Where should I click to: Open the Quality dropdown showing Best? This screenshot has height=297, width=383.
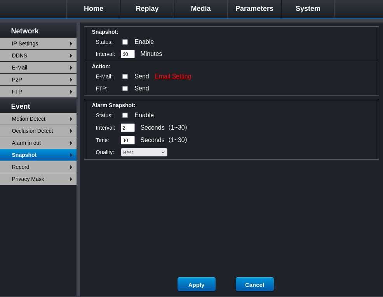click(x=144, y=152)
